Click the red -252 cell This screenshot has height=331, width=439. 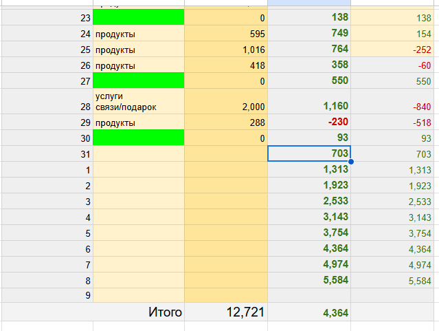click(392, 49)
